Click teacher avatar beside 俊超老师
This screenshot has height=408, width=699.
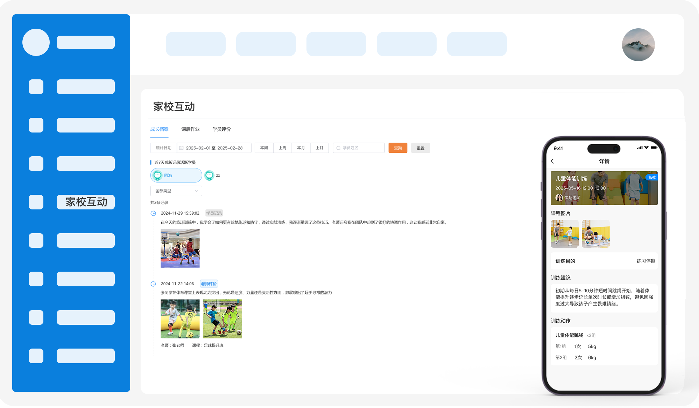[559, 198]
